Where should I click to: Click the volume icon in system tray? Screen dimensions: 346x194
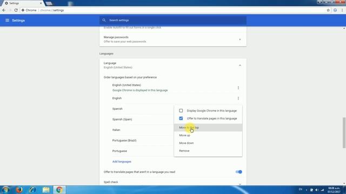click(317, 190)
